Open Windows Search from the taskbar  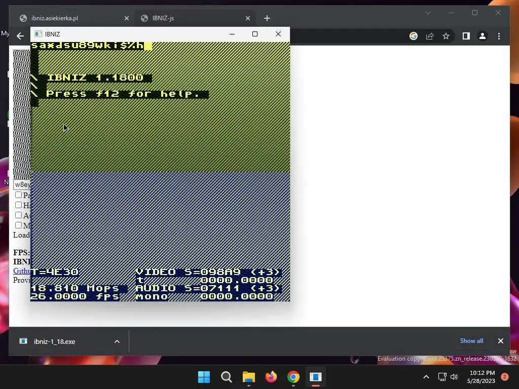pyautogui.click(x=227, y=377)
